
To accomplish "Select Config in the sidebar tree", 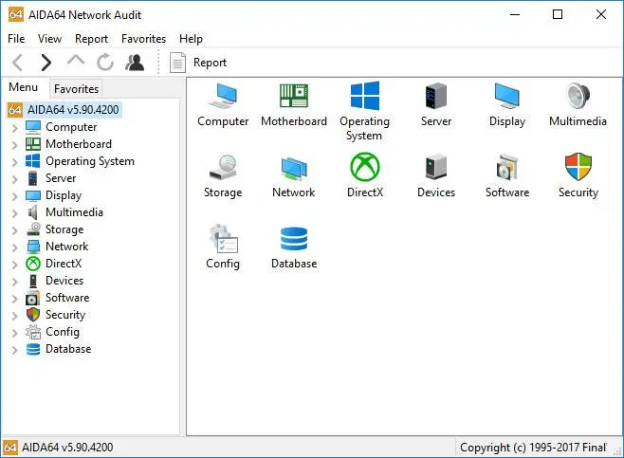I will click(63, 332).
